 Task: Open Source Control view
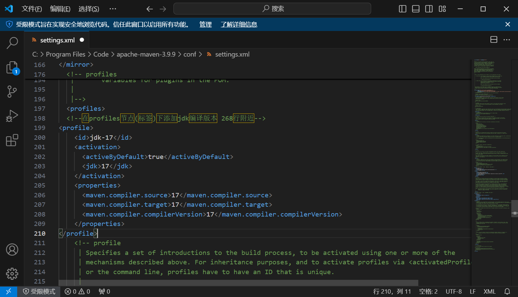coord(12,92)
